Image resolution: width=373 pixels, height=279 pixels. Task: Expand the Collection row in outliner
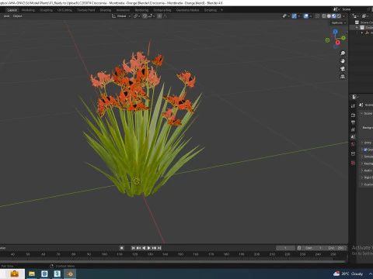click(357, 27)
